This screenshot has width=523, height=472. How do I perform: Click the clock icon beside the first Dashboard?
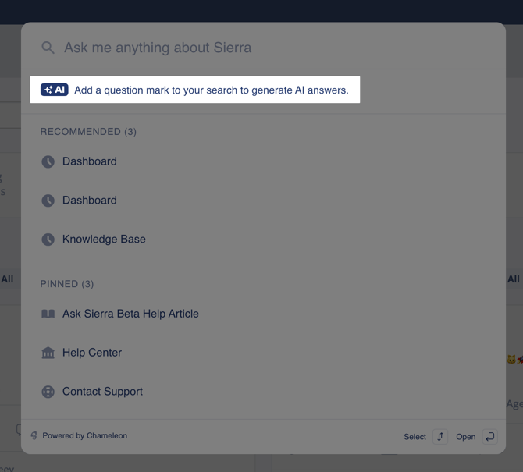[48, 161]
